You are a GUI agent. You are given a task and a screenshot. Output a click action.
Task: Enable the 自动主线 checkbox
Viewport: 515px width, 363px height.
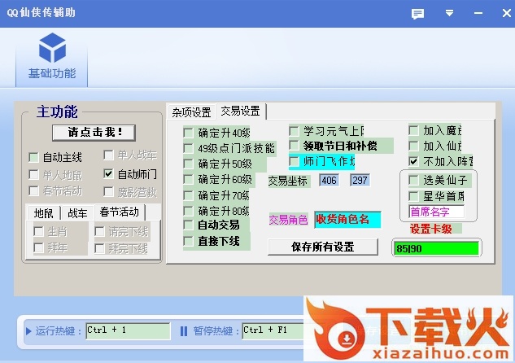[x=33, y=157]
